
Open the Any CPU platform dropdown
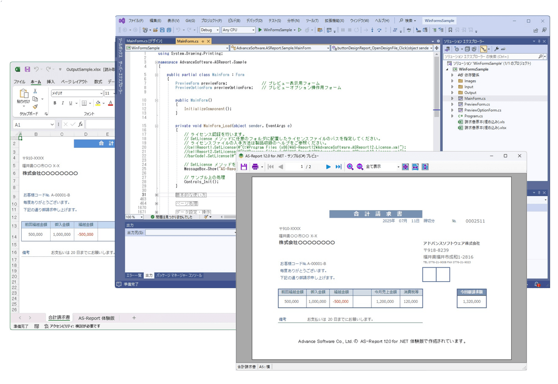coord(238,30)
